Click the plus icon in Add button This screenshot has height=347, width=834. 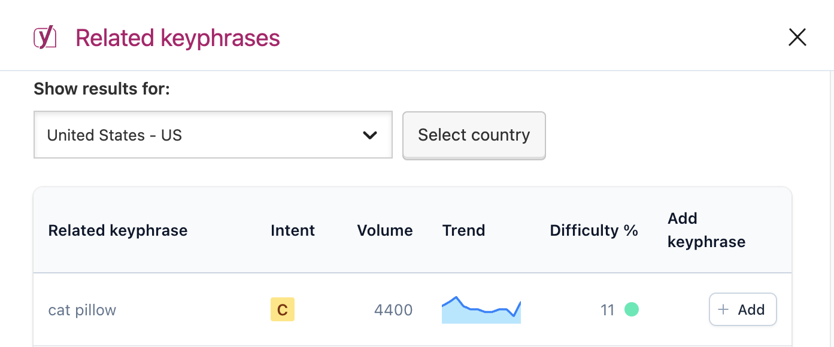[723, 309]
